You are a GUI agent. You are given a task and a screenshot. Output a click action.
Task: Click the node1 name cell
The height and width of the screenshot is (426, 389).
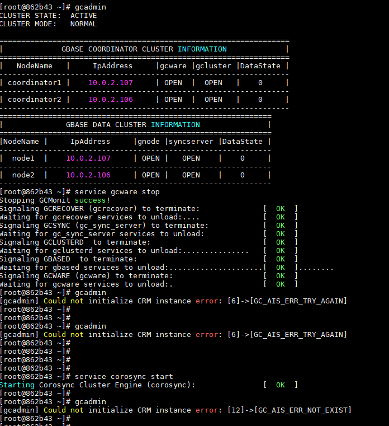[23, 158]
